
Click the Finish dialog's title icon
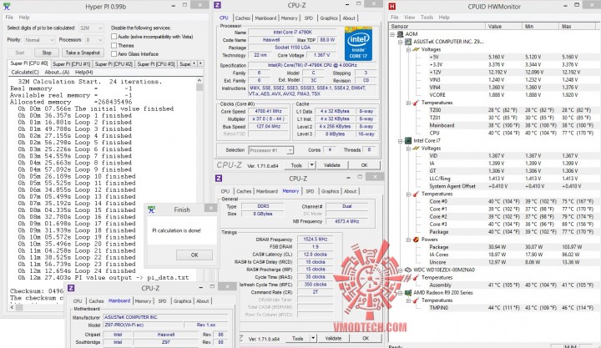click(x=151, y=209)
